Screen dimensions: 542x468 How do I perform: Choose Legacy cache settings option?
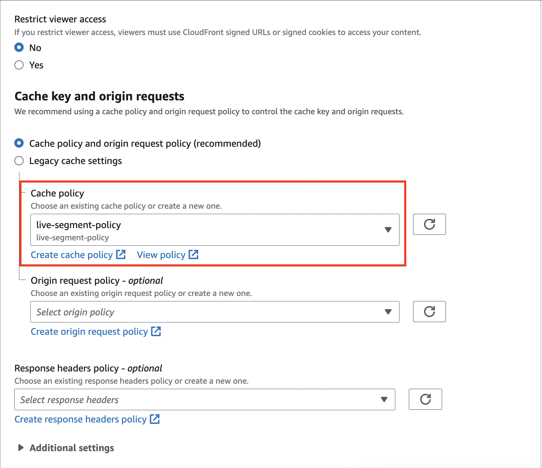[19, 161]
